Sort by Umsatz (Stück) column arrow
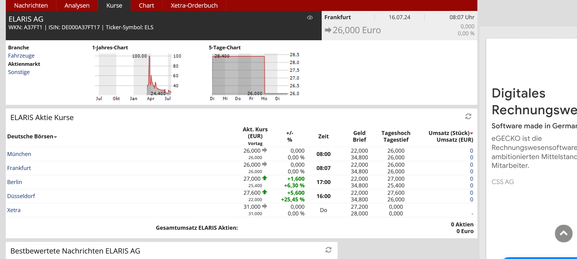The width and height of the screenshot is (577, 259). point(472,133)
